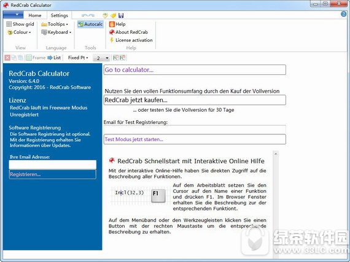This screenshot has width=350, height=262.
Task: Click the Ihre Email Adresse input field
Action: [x=53, y=164]
